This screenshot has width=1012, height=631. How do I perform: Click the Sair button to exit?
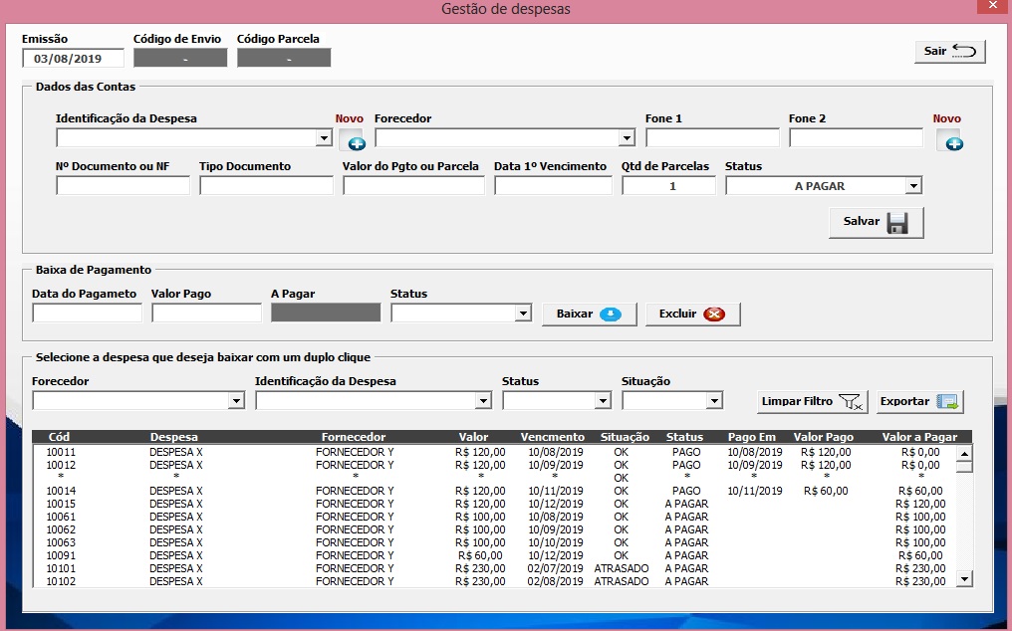950,52
